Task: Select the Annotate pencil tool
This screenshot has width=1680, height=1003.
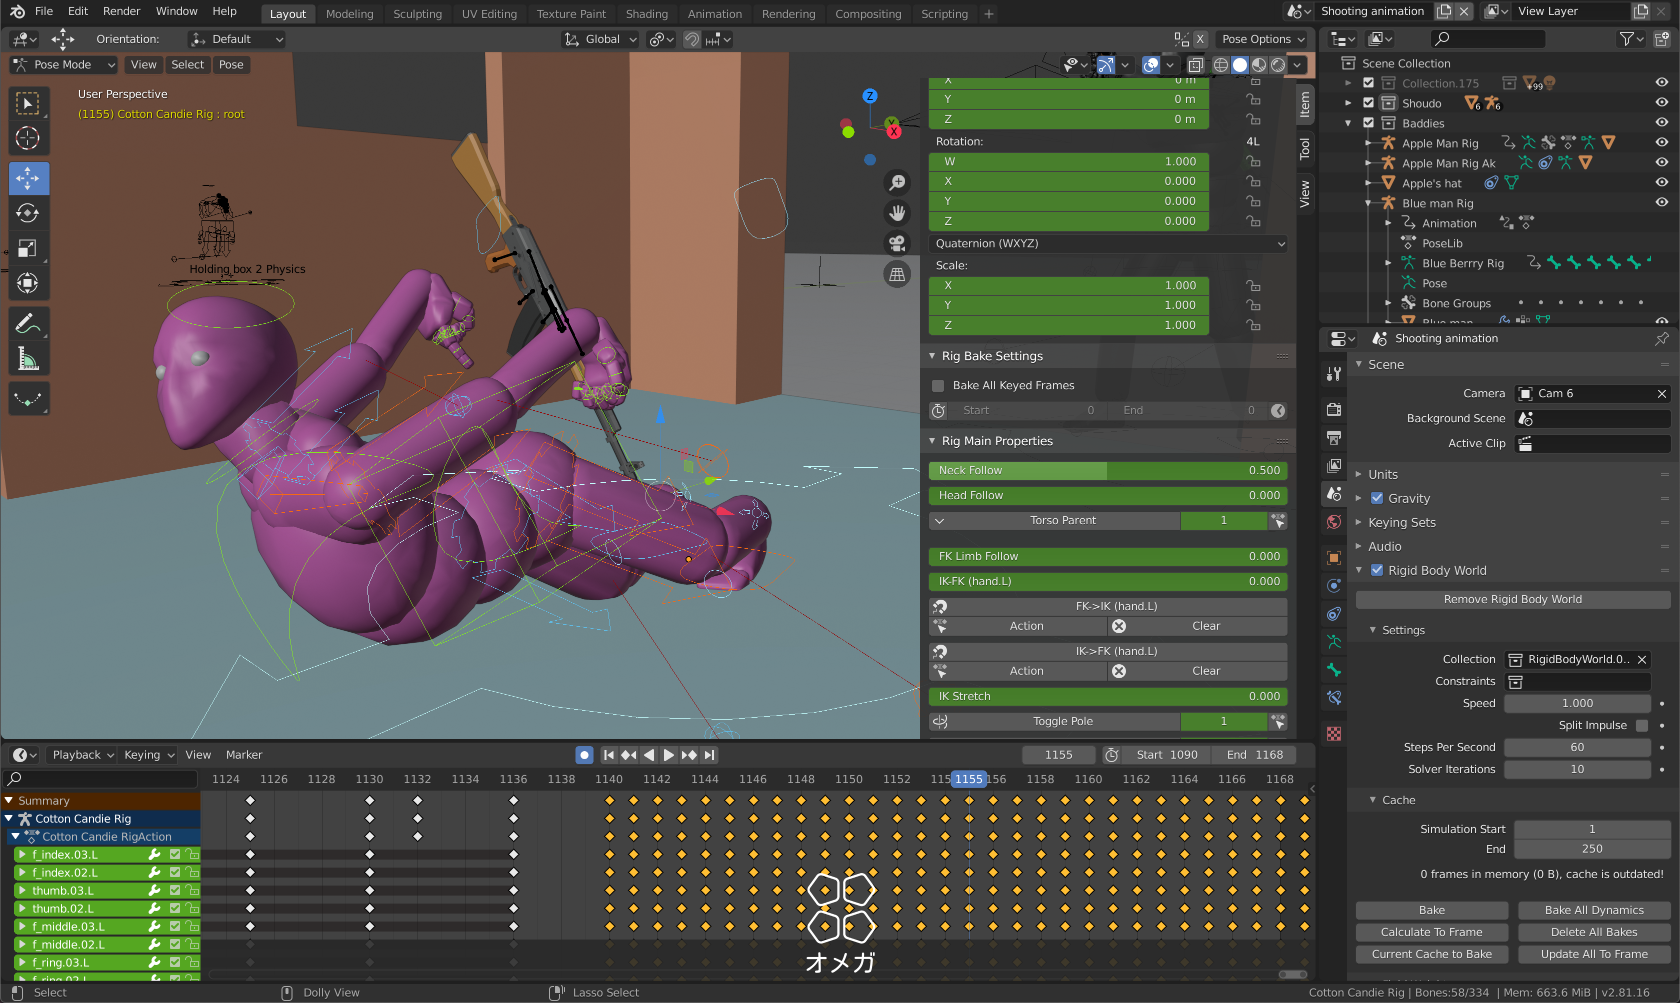Action: [x=27, y=324]
